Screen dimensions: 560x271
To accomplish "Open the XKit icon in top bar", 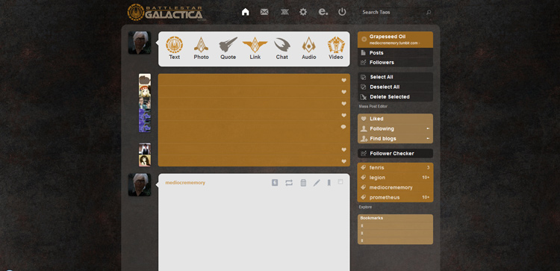I will (284, 12).
